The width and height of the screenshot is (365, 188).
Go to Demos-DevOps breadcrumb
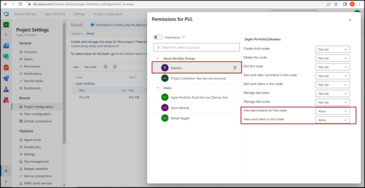[x=25, y=14]
